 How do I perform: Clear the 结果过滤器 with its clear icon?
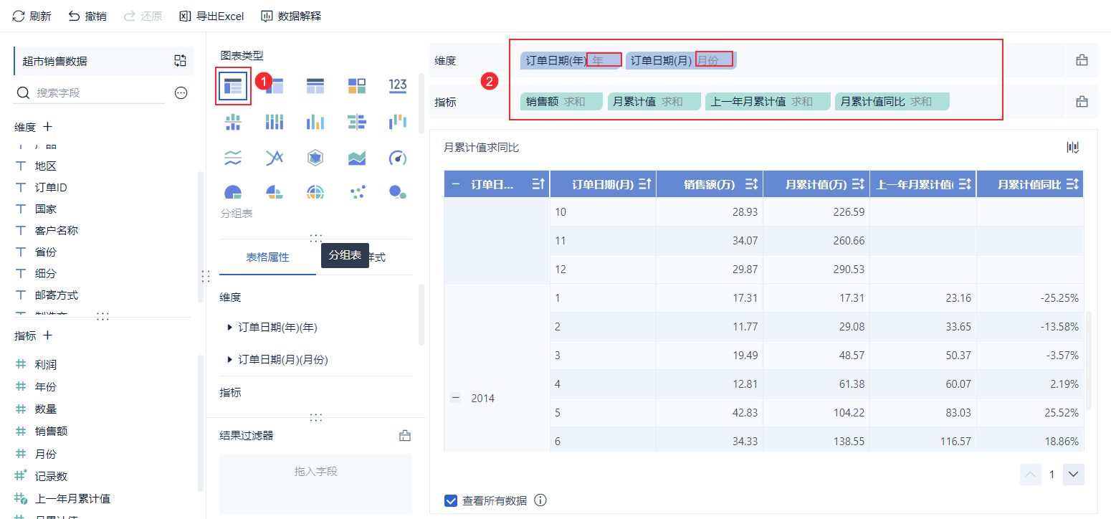[x=405, y=435]
